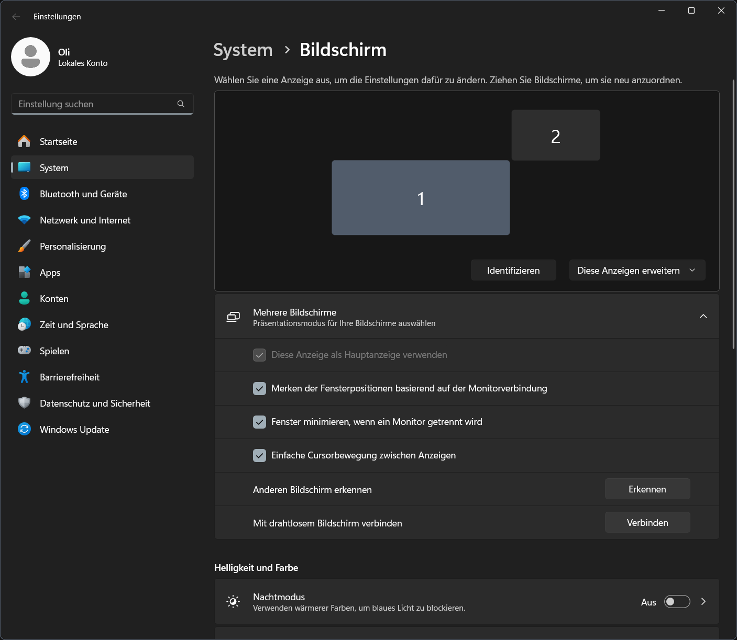This screenshot has height=640, width=737.
Task: Click the Windows Update icon
Action: click(24, 429)
